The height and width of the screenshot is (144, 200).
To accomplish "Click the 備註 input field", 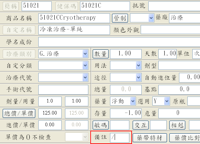I will [x=119, y=137].
